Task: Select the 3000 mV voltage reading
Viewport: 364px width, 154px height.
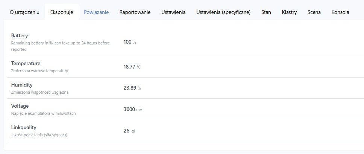Action: [x=133, y=110]
